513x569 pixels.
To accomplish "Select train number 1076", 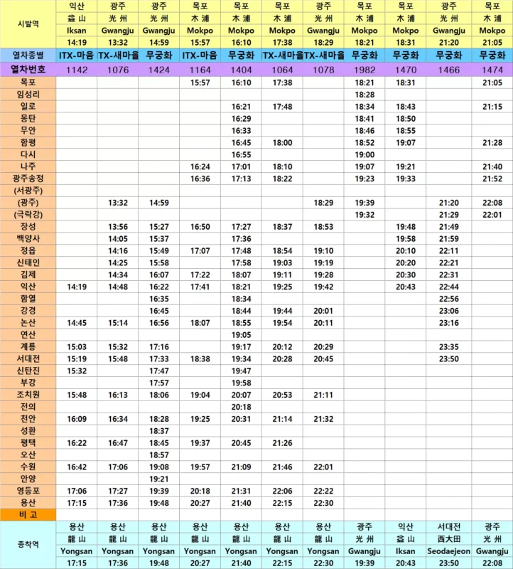I will (x=118, y=70).
